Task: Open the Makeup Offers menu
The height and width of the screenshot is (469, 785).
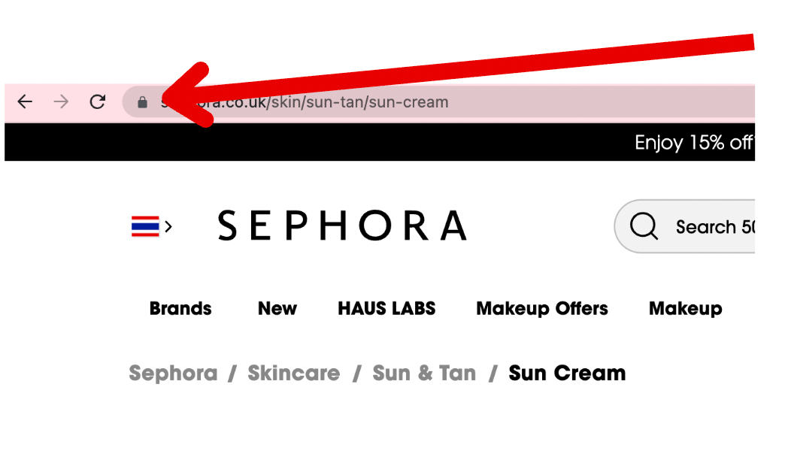Action: click(542, 308)
